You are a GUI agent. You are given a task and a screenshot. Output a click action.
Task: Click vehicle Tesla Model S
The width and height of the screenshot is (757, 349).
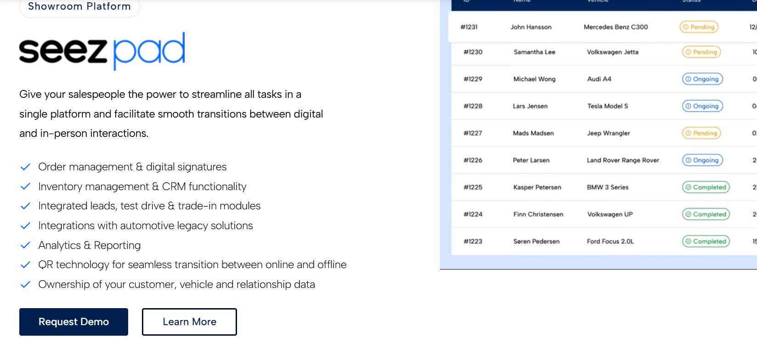point(608,106)
